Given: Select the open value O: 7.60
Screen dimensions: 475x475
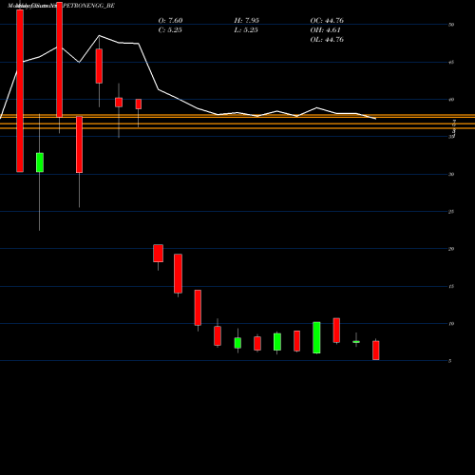Looking at the screenshot, I should (x=170, y=20).
